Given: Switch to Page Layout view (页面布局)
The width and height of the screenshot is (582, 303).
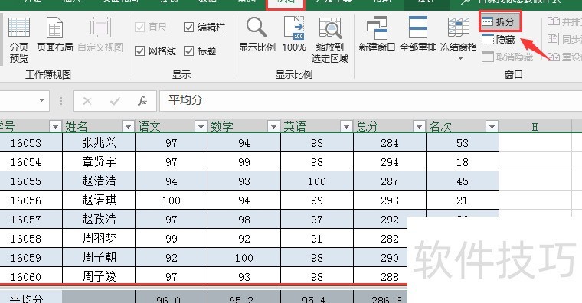Looking at the screenshot, I should click(x=54, y=35).
